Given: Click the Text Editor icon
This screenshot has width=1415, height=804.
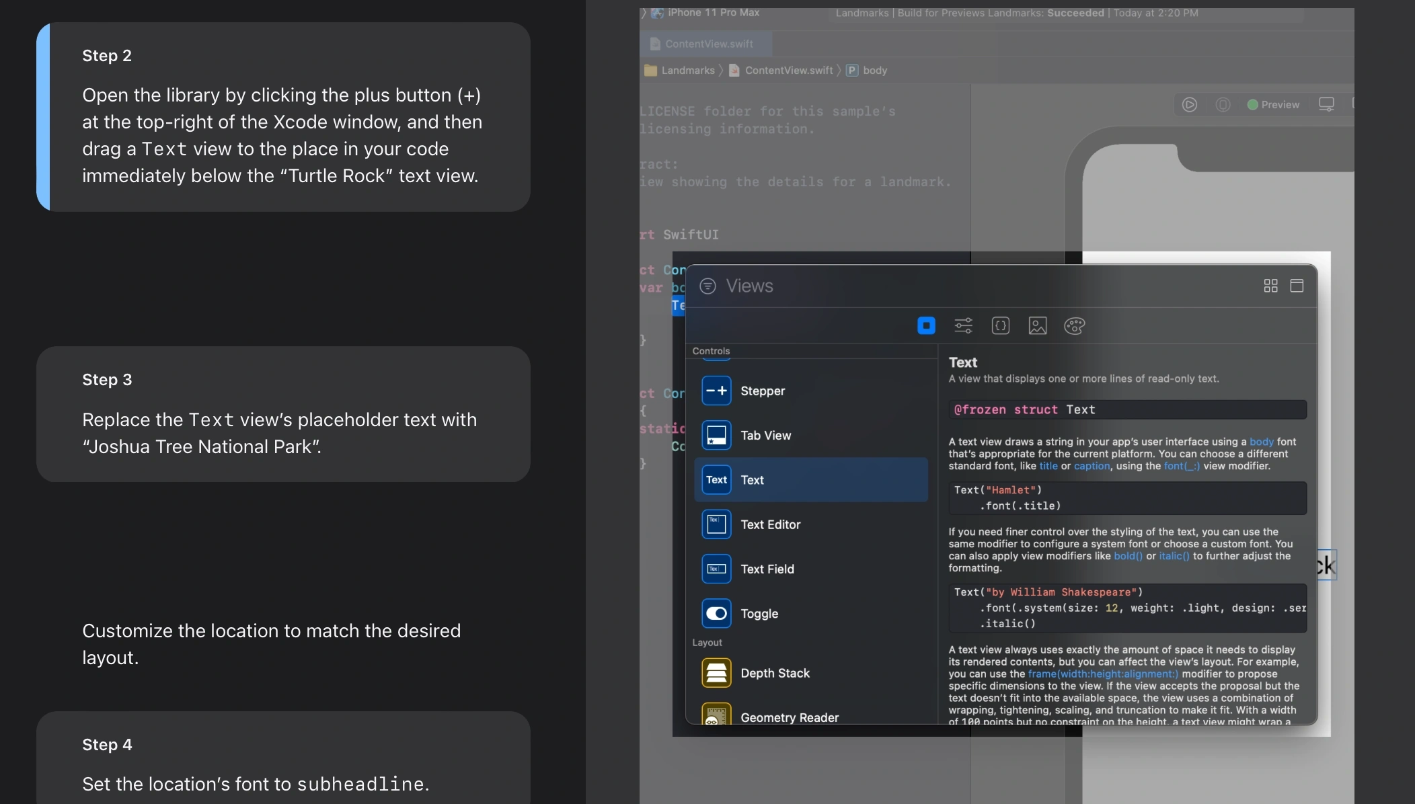Looking at the screenshot, I should [716, 524].
